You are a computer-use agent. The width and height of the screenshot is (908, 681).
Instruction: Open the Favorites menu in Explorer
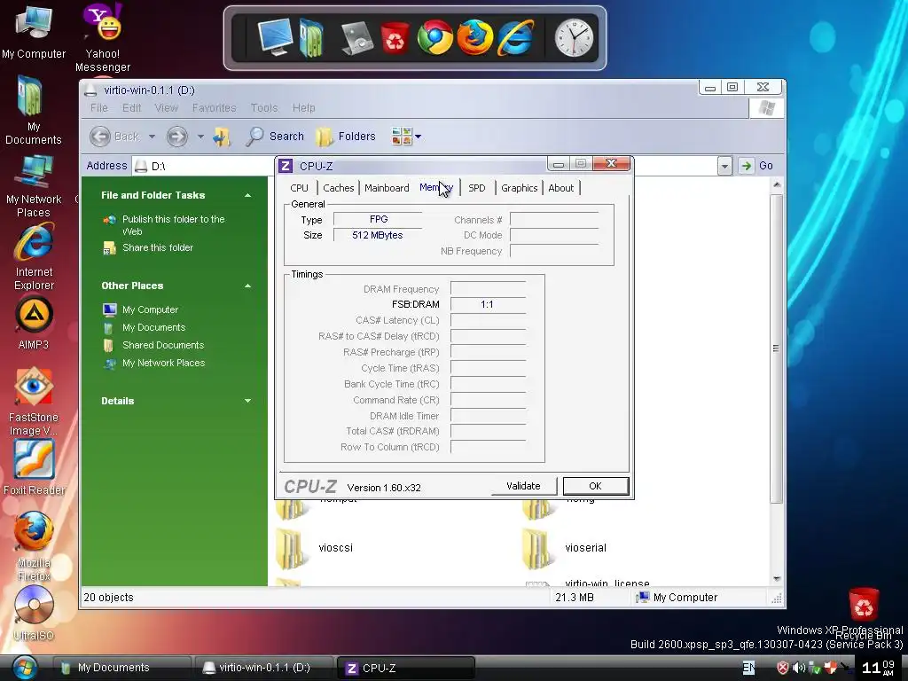pos(215,108)
